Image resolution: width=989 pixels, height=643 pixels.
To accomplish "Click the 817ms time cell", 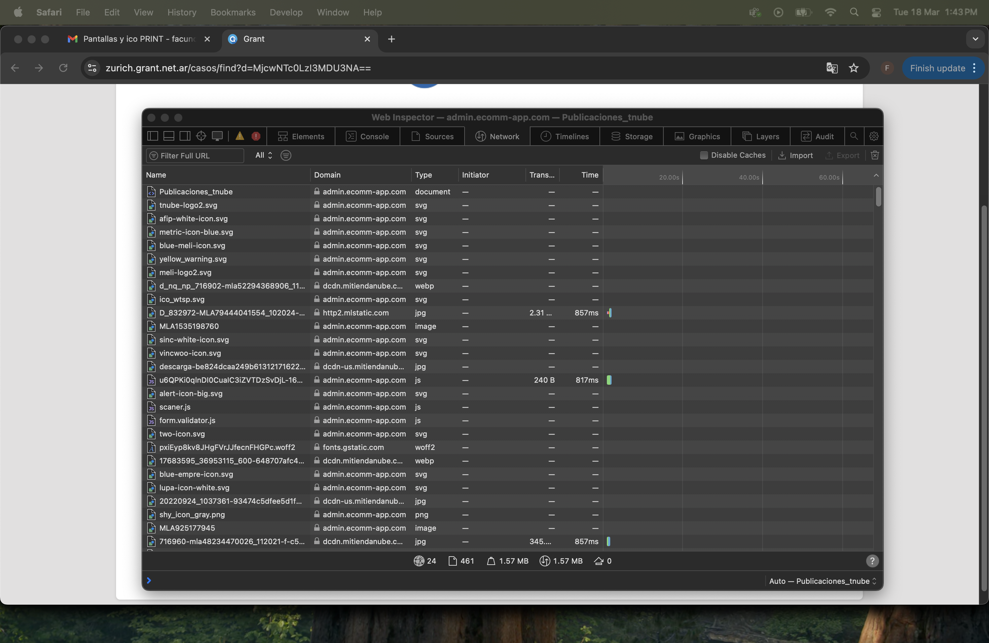I will pos(587,380).
